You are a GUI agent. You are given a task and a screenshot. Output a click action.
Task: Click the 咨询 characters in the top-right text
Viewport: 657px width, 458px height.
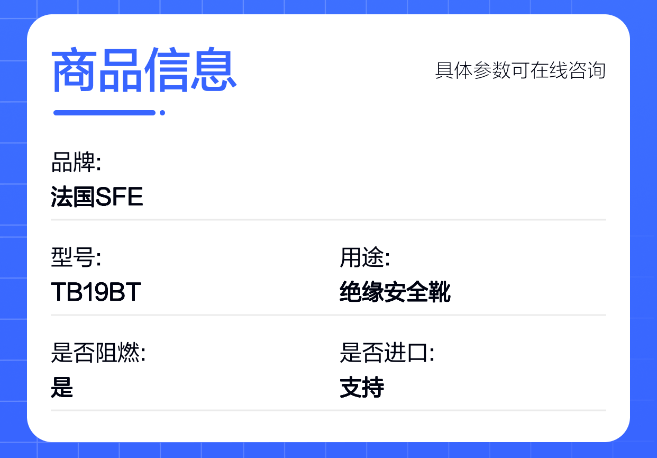(x=587, y=70)
